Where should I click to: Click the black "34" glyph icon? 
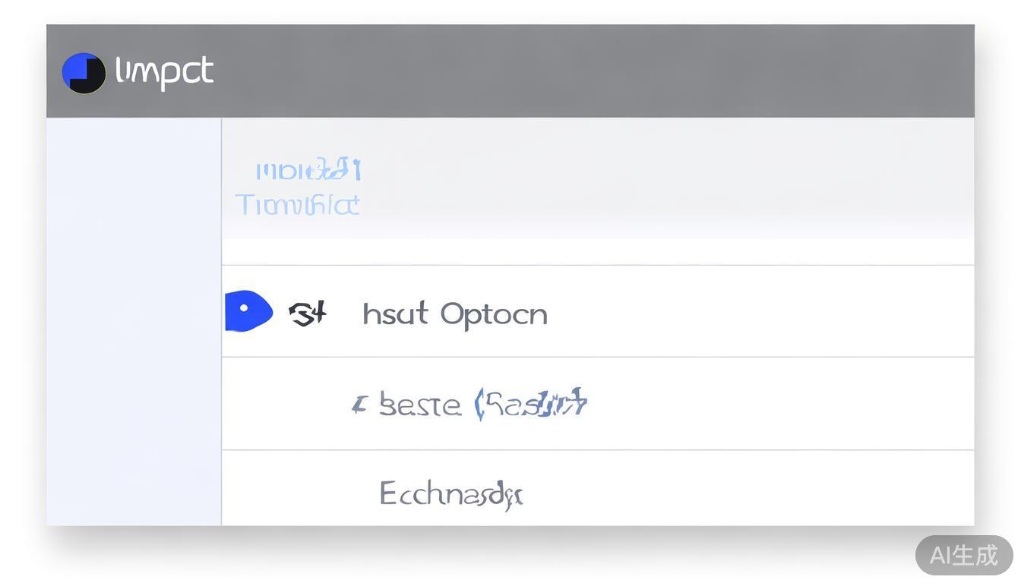[308, 313]
